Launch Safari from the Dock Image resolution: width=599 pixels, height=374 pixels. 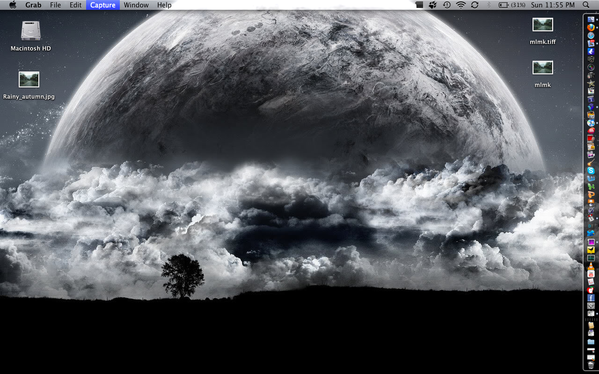[591, 36]
